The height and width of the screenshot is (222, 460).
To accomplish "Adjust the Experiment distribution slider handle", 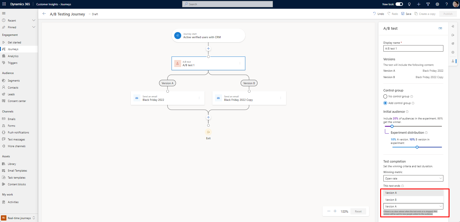I will (x=417, y=147).
